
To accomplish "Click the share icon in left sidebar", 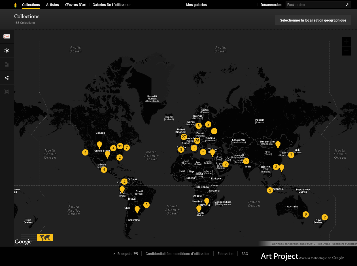I will point(7,78).
